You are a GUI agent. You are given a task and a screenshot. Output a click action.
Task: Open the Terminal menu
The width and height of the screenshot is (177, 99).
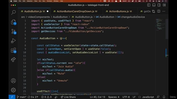coord(49,1)
